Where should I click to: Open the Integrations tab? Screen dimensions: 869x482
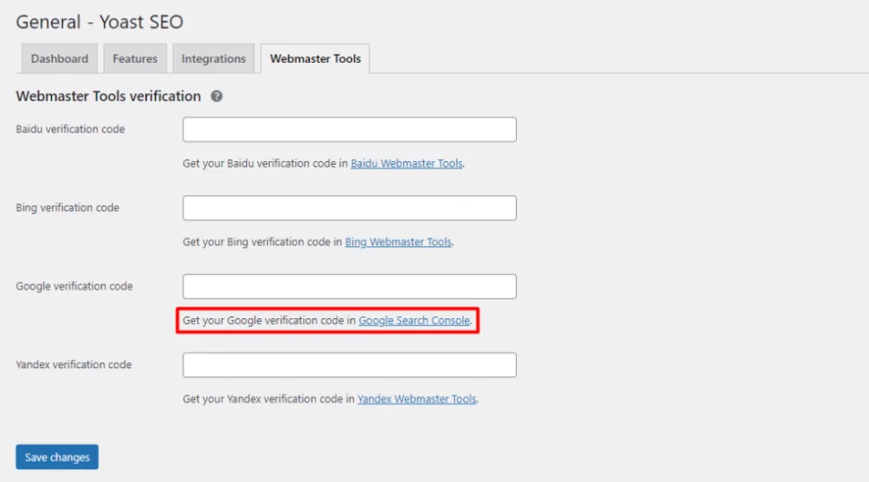[214, 58]
